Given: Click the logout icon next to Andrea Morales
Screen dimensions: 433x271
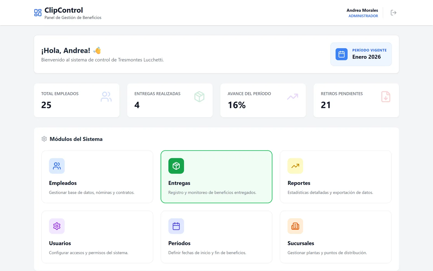Looking at the screenshot, I should [x=393, y=13].
